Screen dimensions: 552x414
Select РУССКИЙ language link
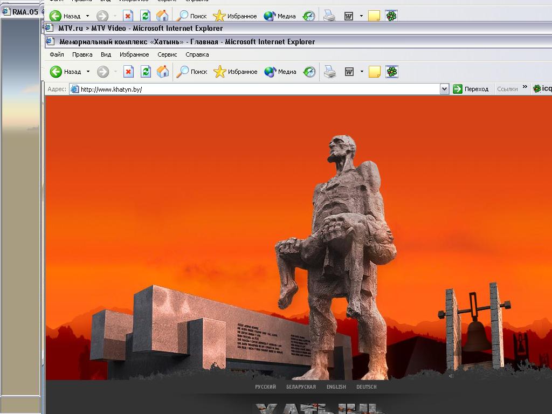tap(265, 387)
